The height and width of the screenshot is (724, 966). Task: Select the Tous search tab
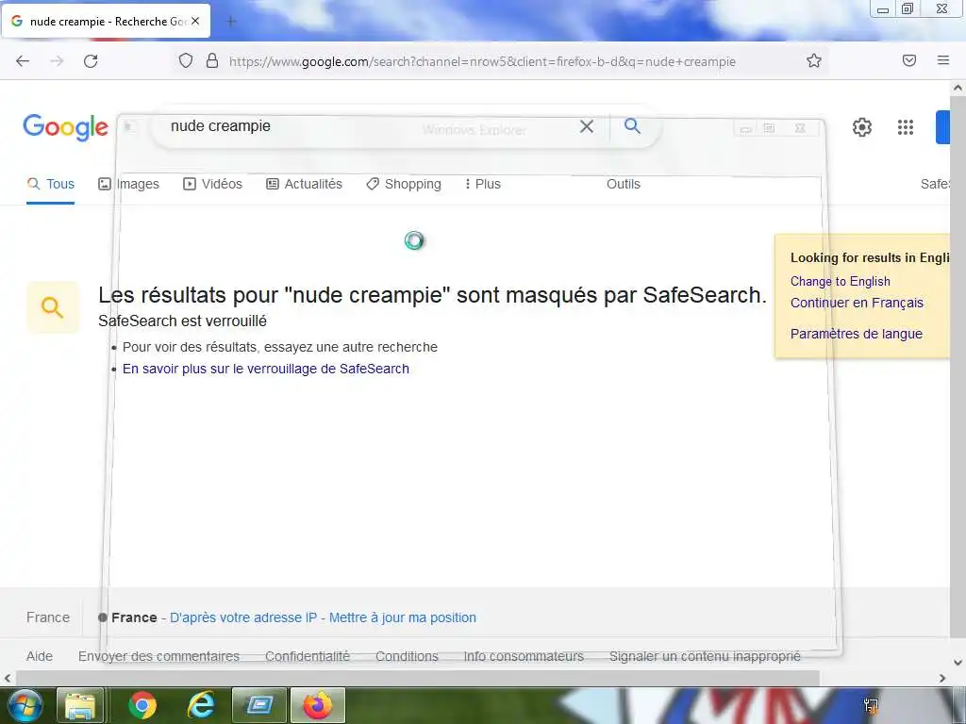(x=51, y=184)
